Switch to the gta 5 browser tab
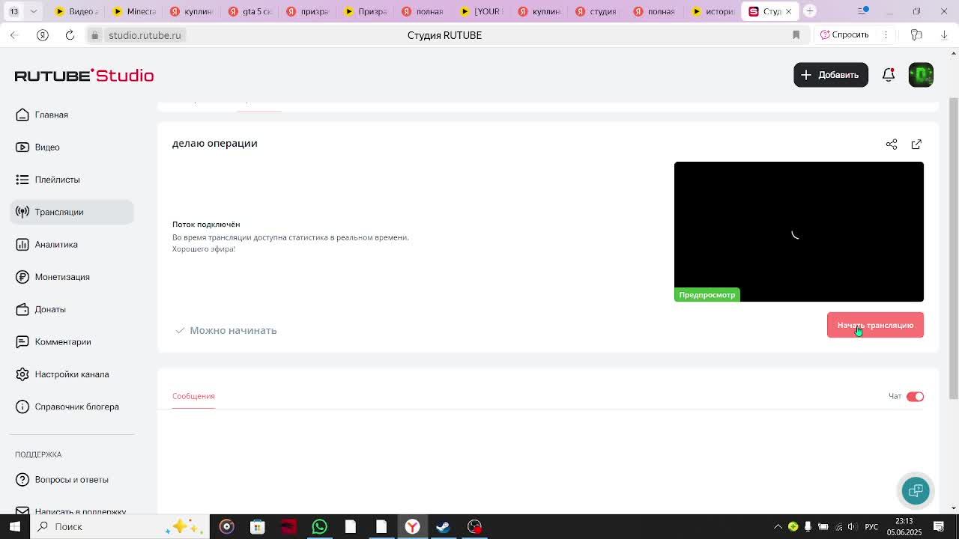959x539 pixels. coord(249,11)
